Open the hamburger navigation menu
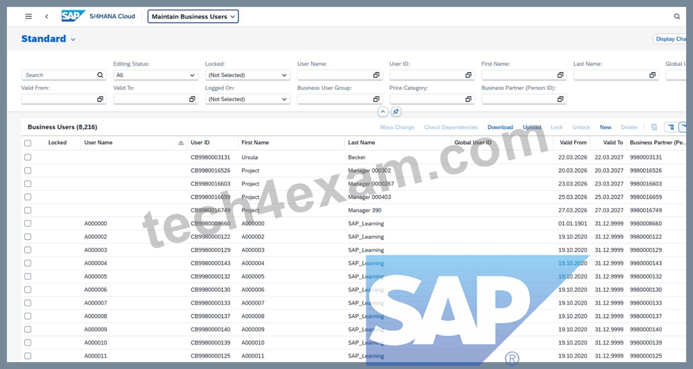 28,16
